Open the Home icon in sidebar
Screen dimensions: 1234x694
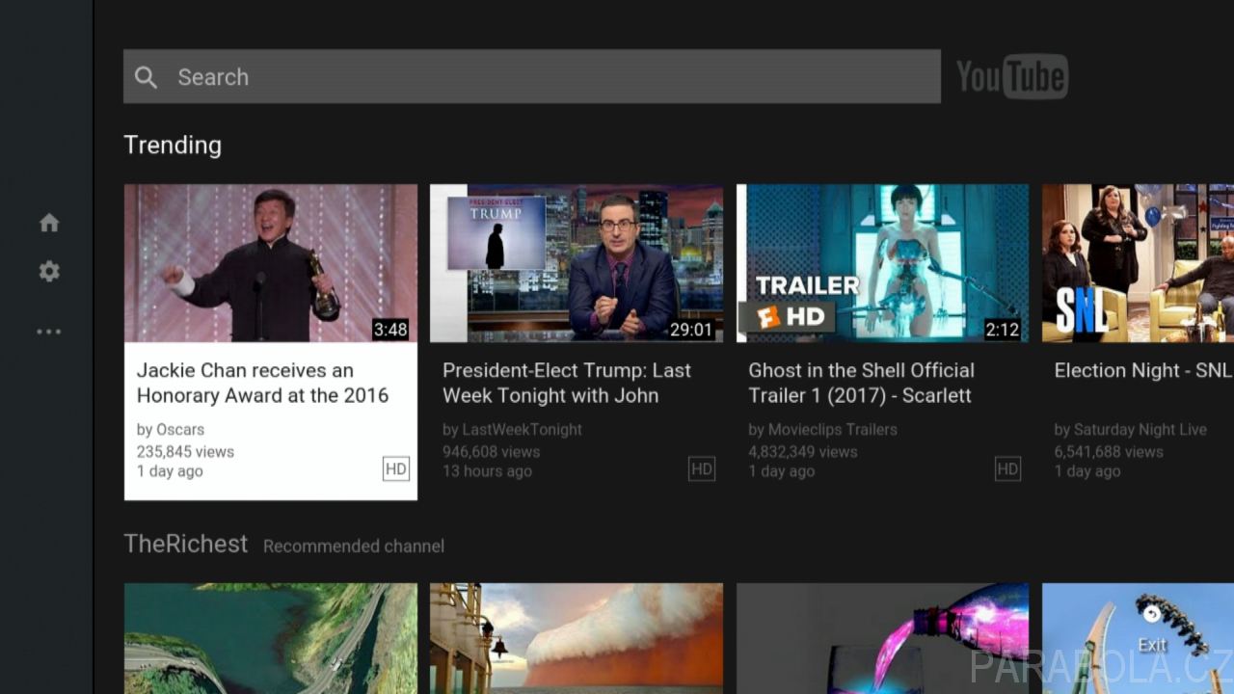[49, 224]
